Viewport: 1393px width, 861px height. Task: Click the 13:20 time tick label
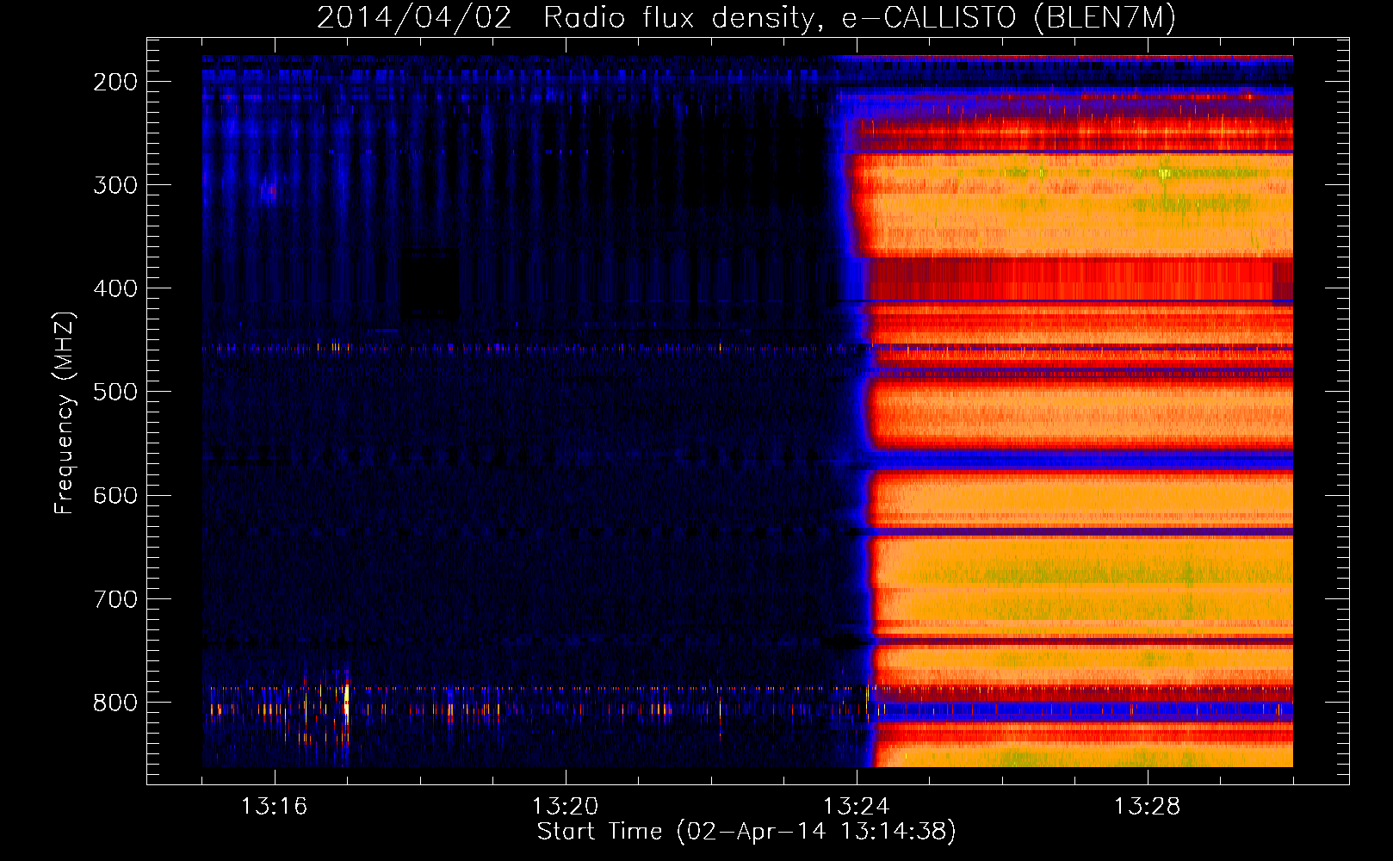coord(565,807)
